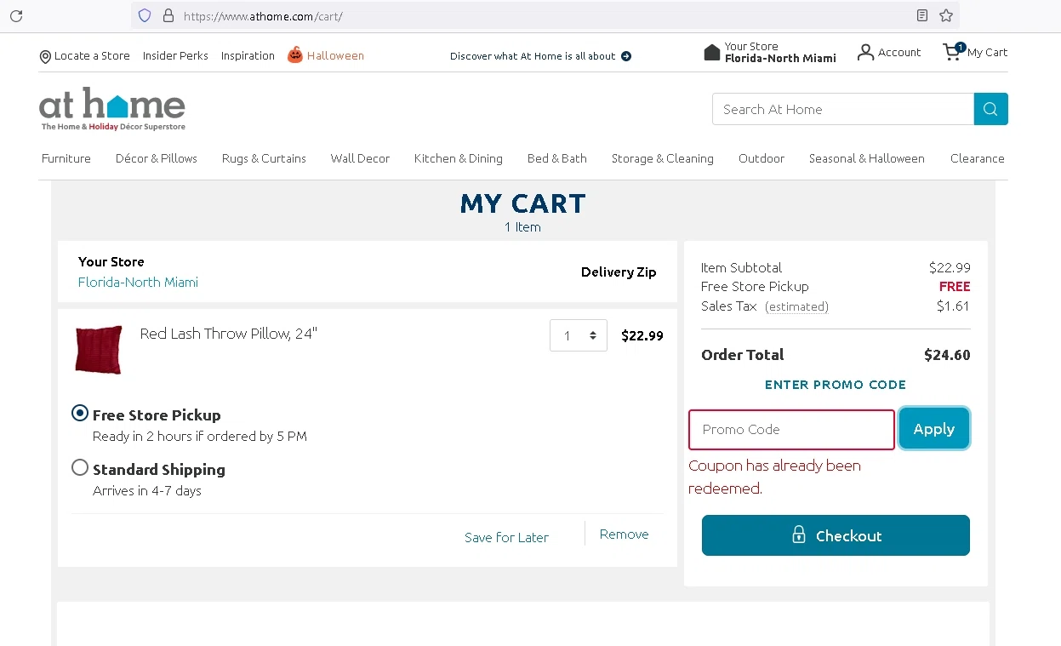Click the Halloween pumpkin icon
The image size is (1061, 646).
(295, 55)
